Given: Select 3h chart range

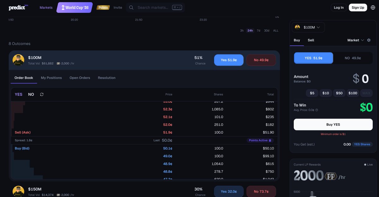Looking at the screenshot, I should pos(242,31).
